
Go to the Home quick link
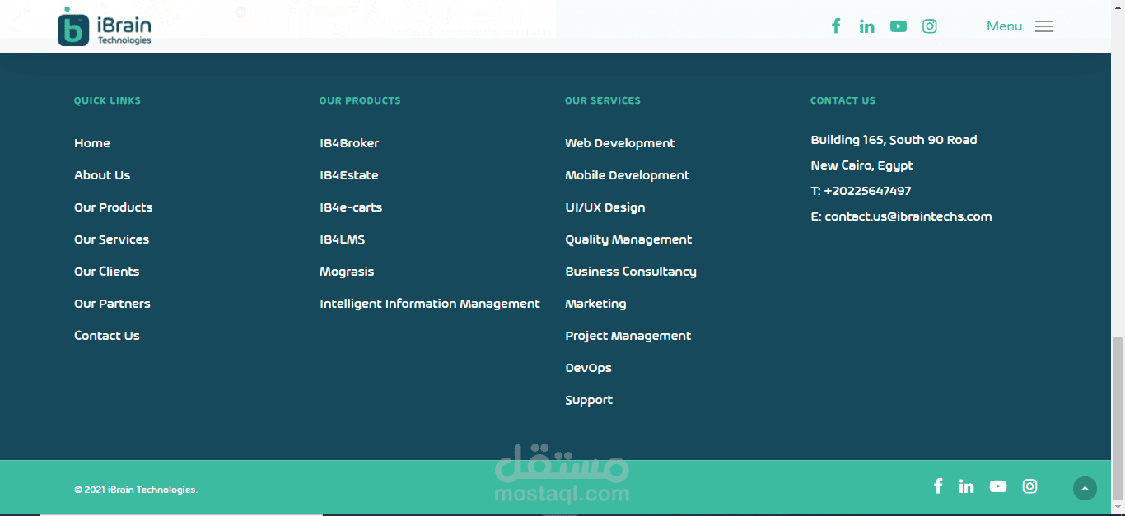point(92,143)
